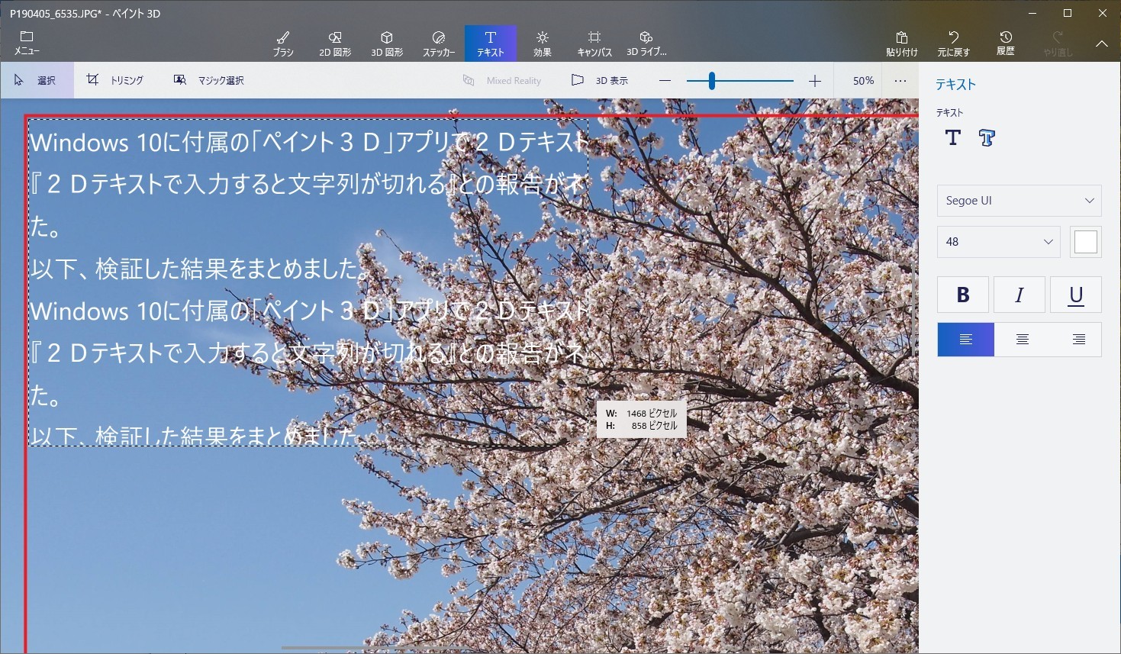Open the Segoe UI font dropdown
The width and height of the screenshot is (1121, 654).
point(1019,201)
